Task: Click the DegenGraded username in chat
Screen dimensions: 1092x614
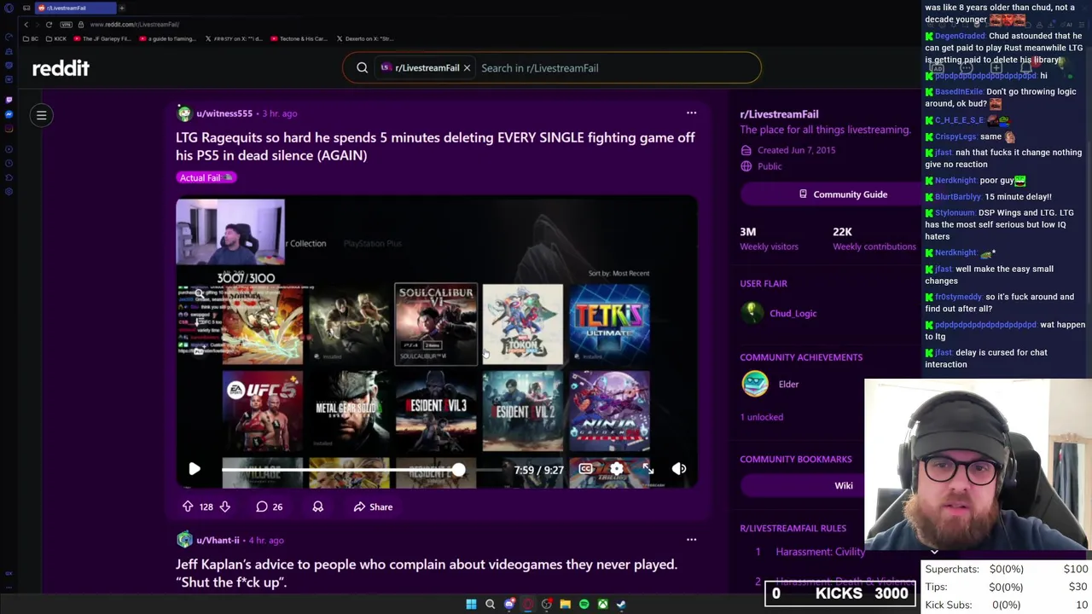Action: [x=960, y=36]
